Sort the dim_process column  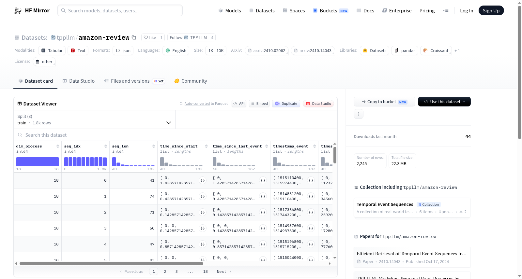(x=58, y=146)
